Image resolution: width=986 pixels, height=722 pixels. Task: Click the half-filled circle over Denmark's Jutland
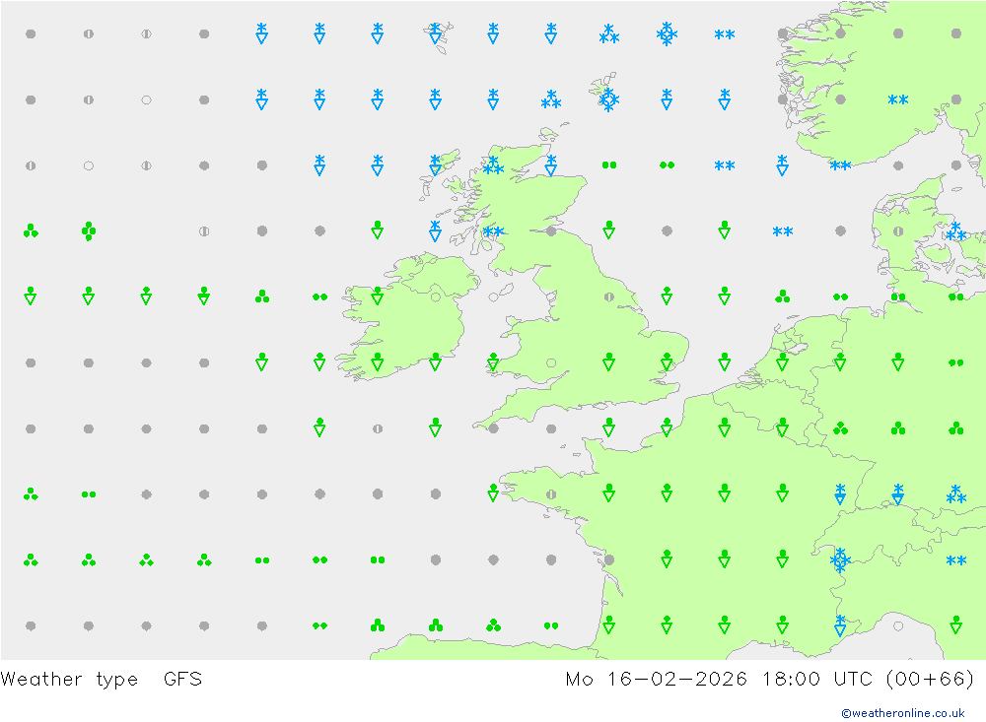coord(898,231)
